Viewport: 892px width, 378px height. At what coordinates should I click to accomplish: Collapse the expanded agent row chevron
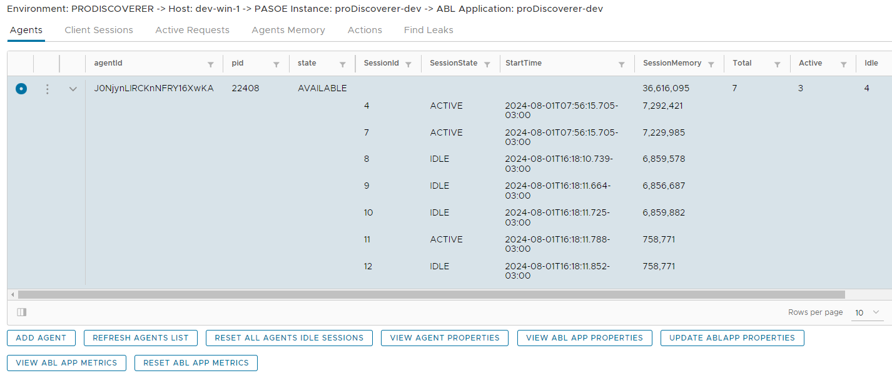click(x=72, y=89)
